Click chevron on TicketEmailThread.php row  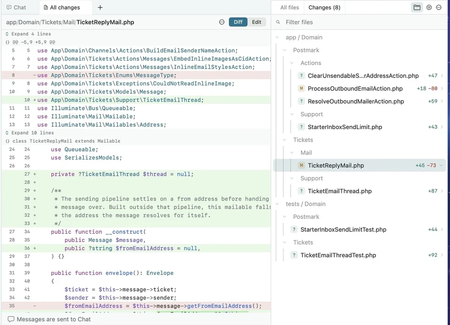coord(442,191)
